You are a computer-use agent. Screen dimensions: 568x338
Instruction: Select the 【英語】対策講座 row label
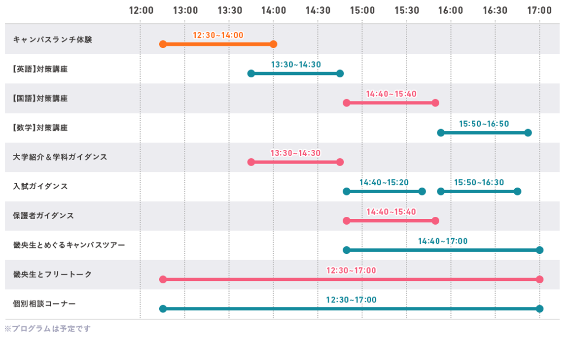(40, 69)
